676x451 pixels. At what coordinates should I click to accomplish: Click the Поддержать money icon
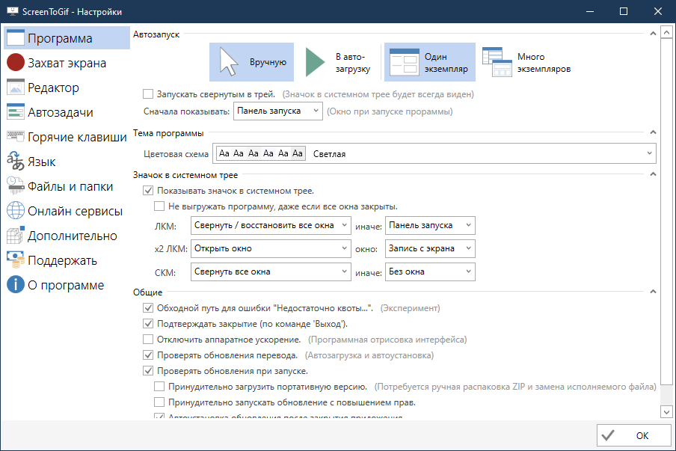click(x=16, y=260)
